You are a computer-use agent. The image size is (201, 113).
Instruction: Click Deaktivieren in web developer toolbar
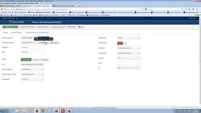pyautogui.click(x=5, y=15)
